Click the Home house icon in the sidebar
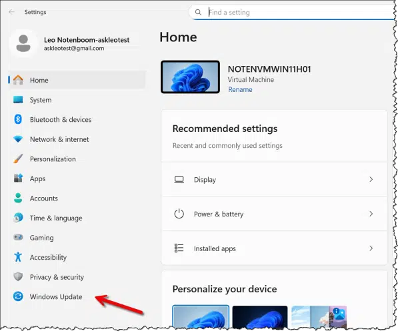The image size is (400, 333). click(18, 80)
